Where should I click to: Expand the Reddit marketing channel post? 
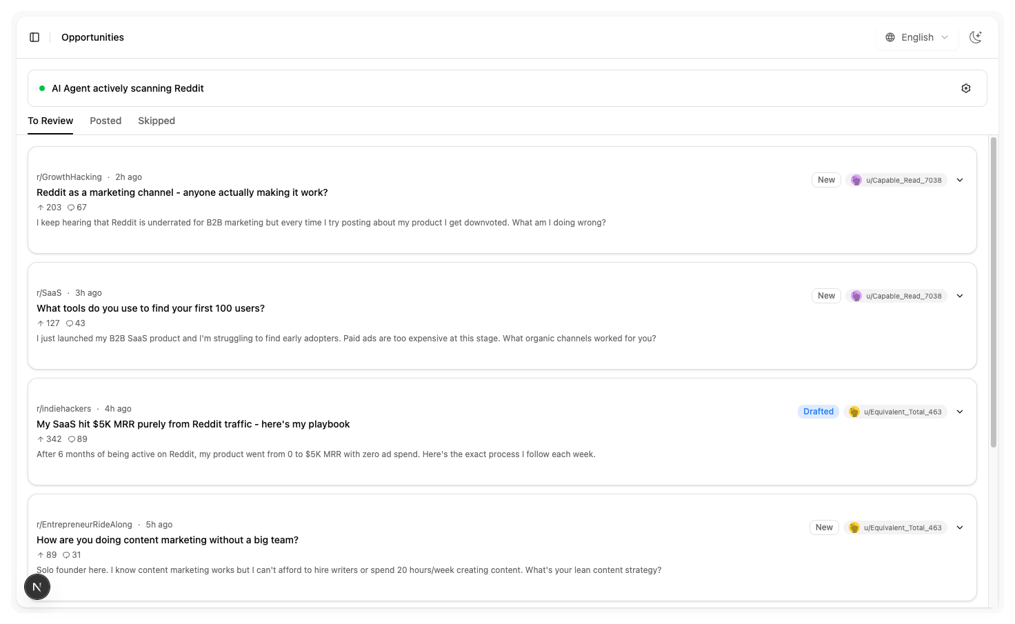(x=960, y=180)
